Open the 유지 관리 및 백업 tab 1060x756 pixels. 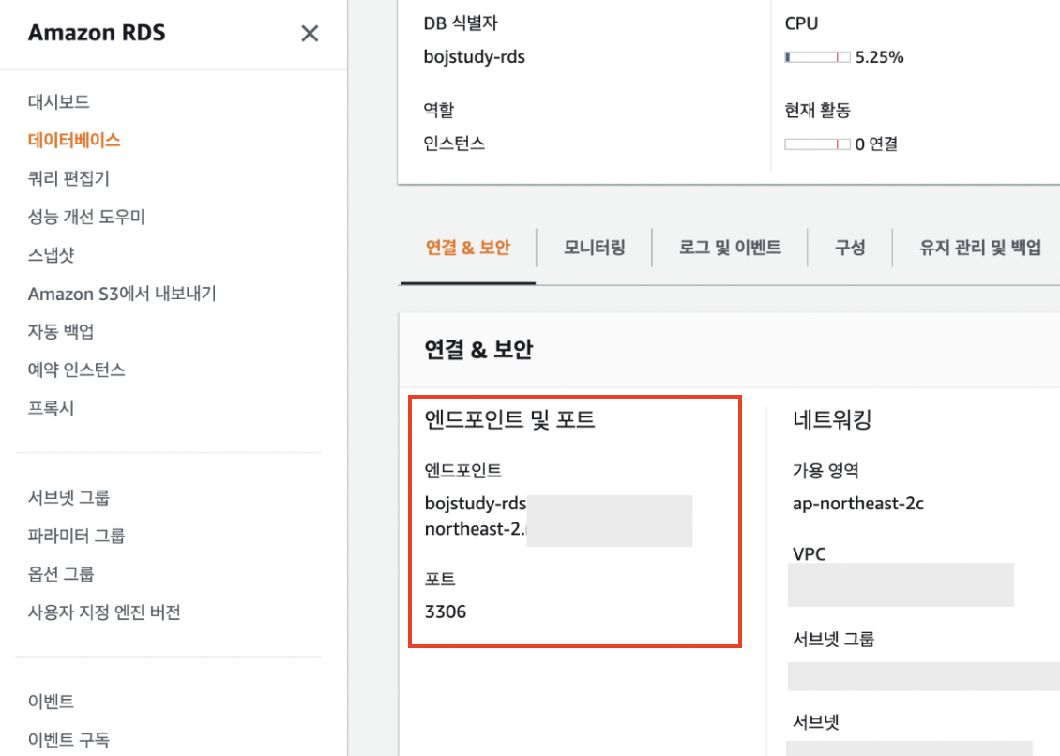(979, 248)
